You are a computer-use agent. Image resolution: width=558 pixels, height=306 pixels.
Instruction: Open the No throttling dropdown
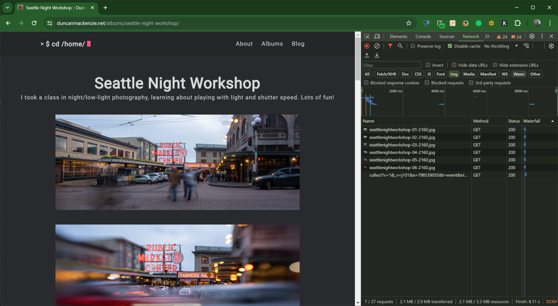(501, 46)
